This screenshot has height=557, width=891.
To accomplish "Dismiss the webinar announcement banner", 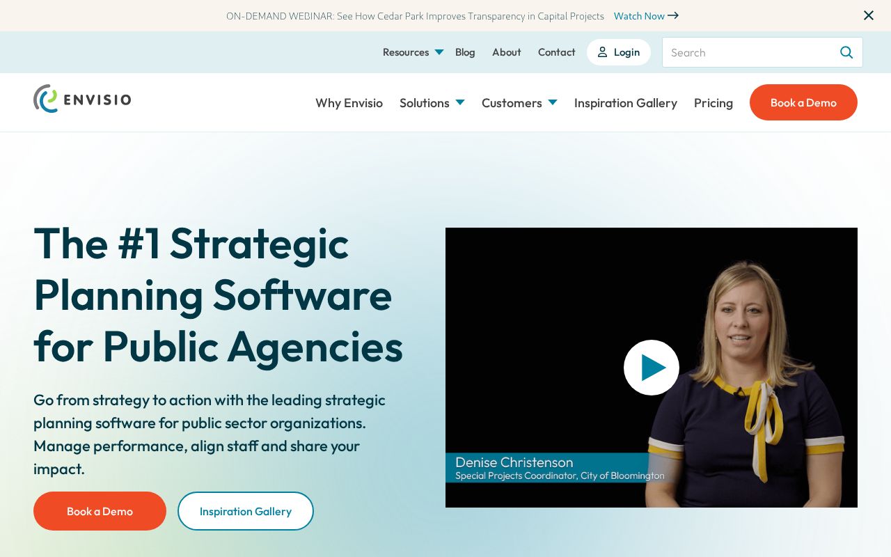I will click(x=869, y=15).
